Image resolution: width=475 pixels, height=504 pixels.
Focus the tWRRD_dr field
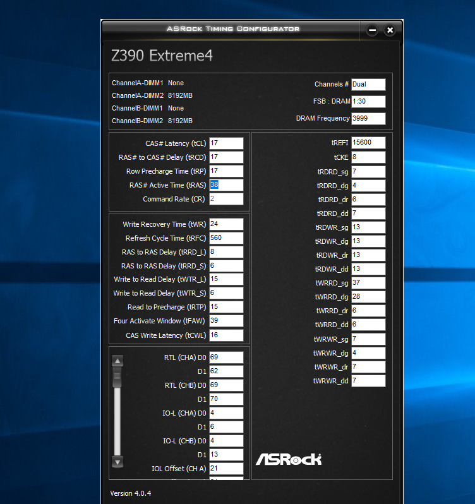(368, 311)
